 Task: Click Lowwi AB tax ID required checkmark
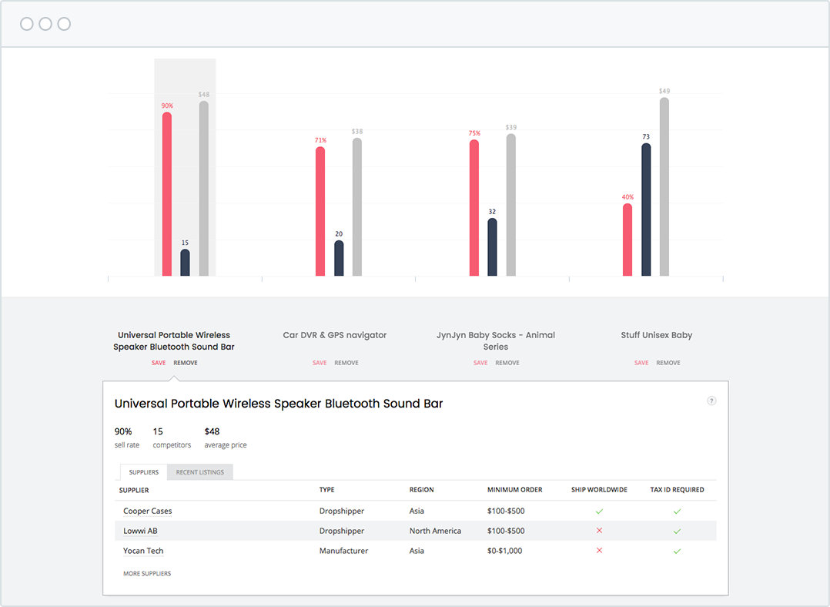[x=677, y=531]
